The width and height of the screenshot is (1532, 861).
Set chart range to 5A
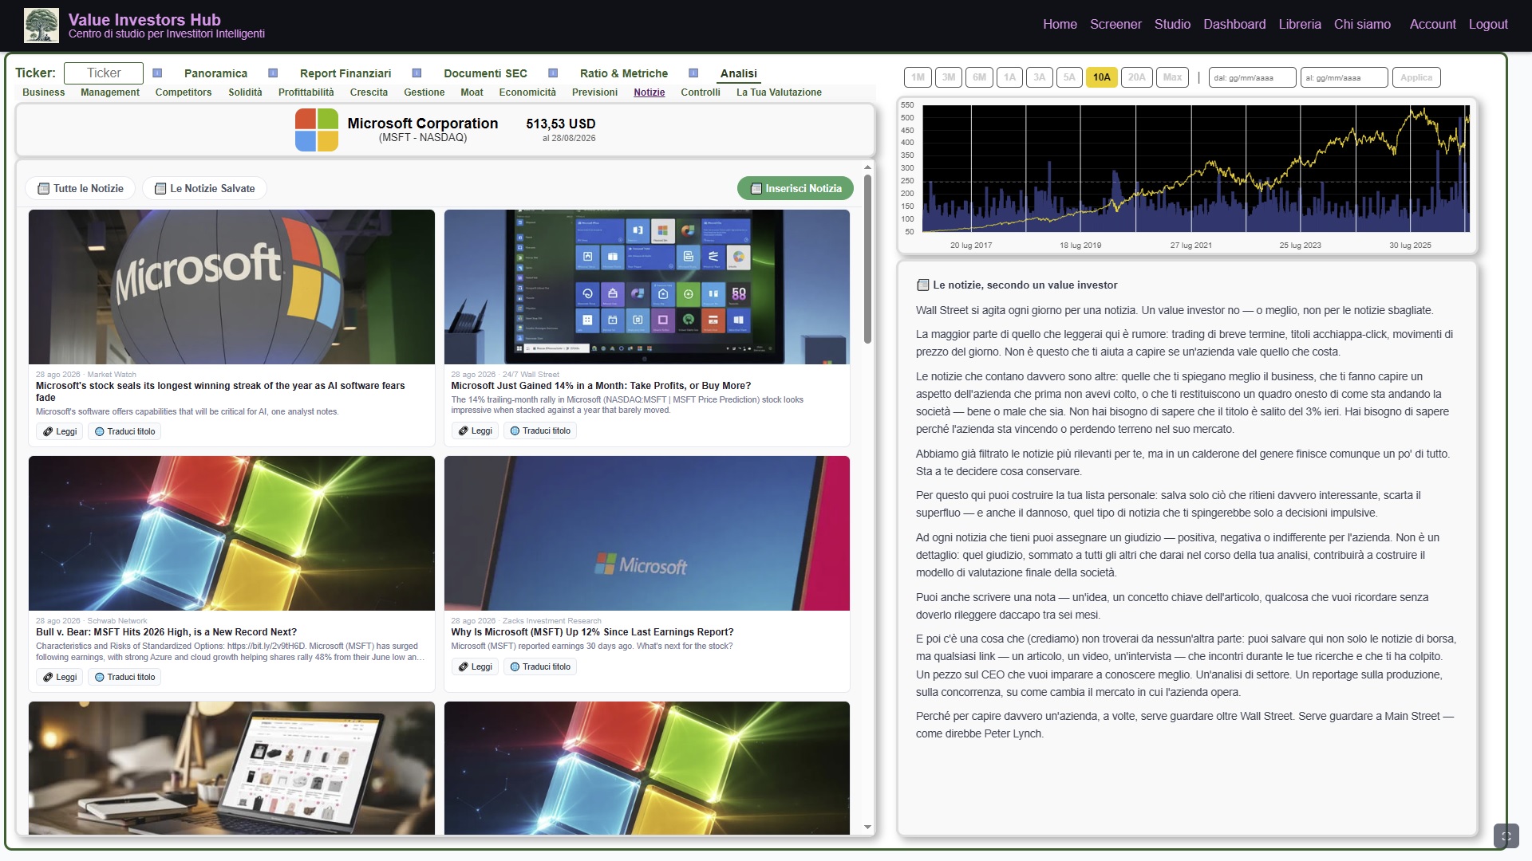pos(1069,77)
